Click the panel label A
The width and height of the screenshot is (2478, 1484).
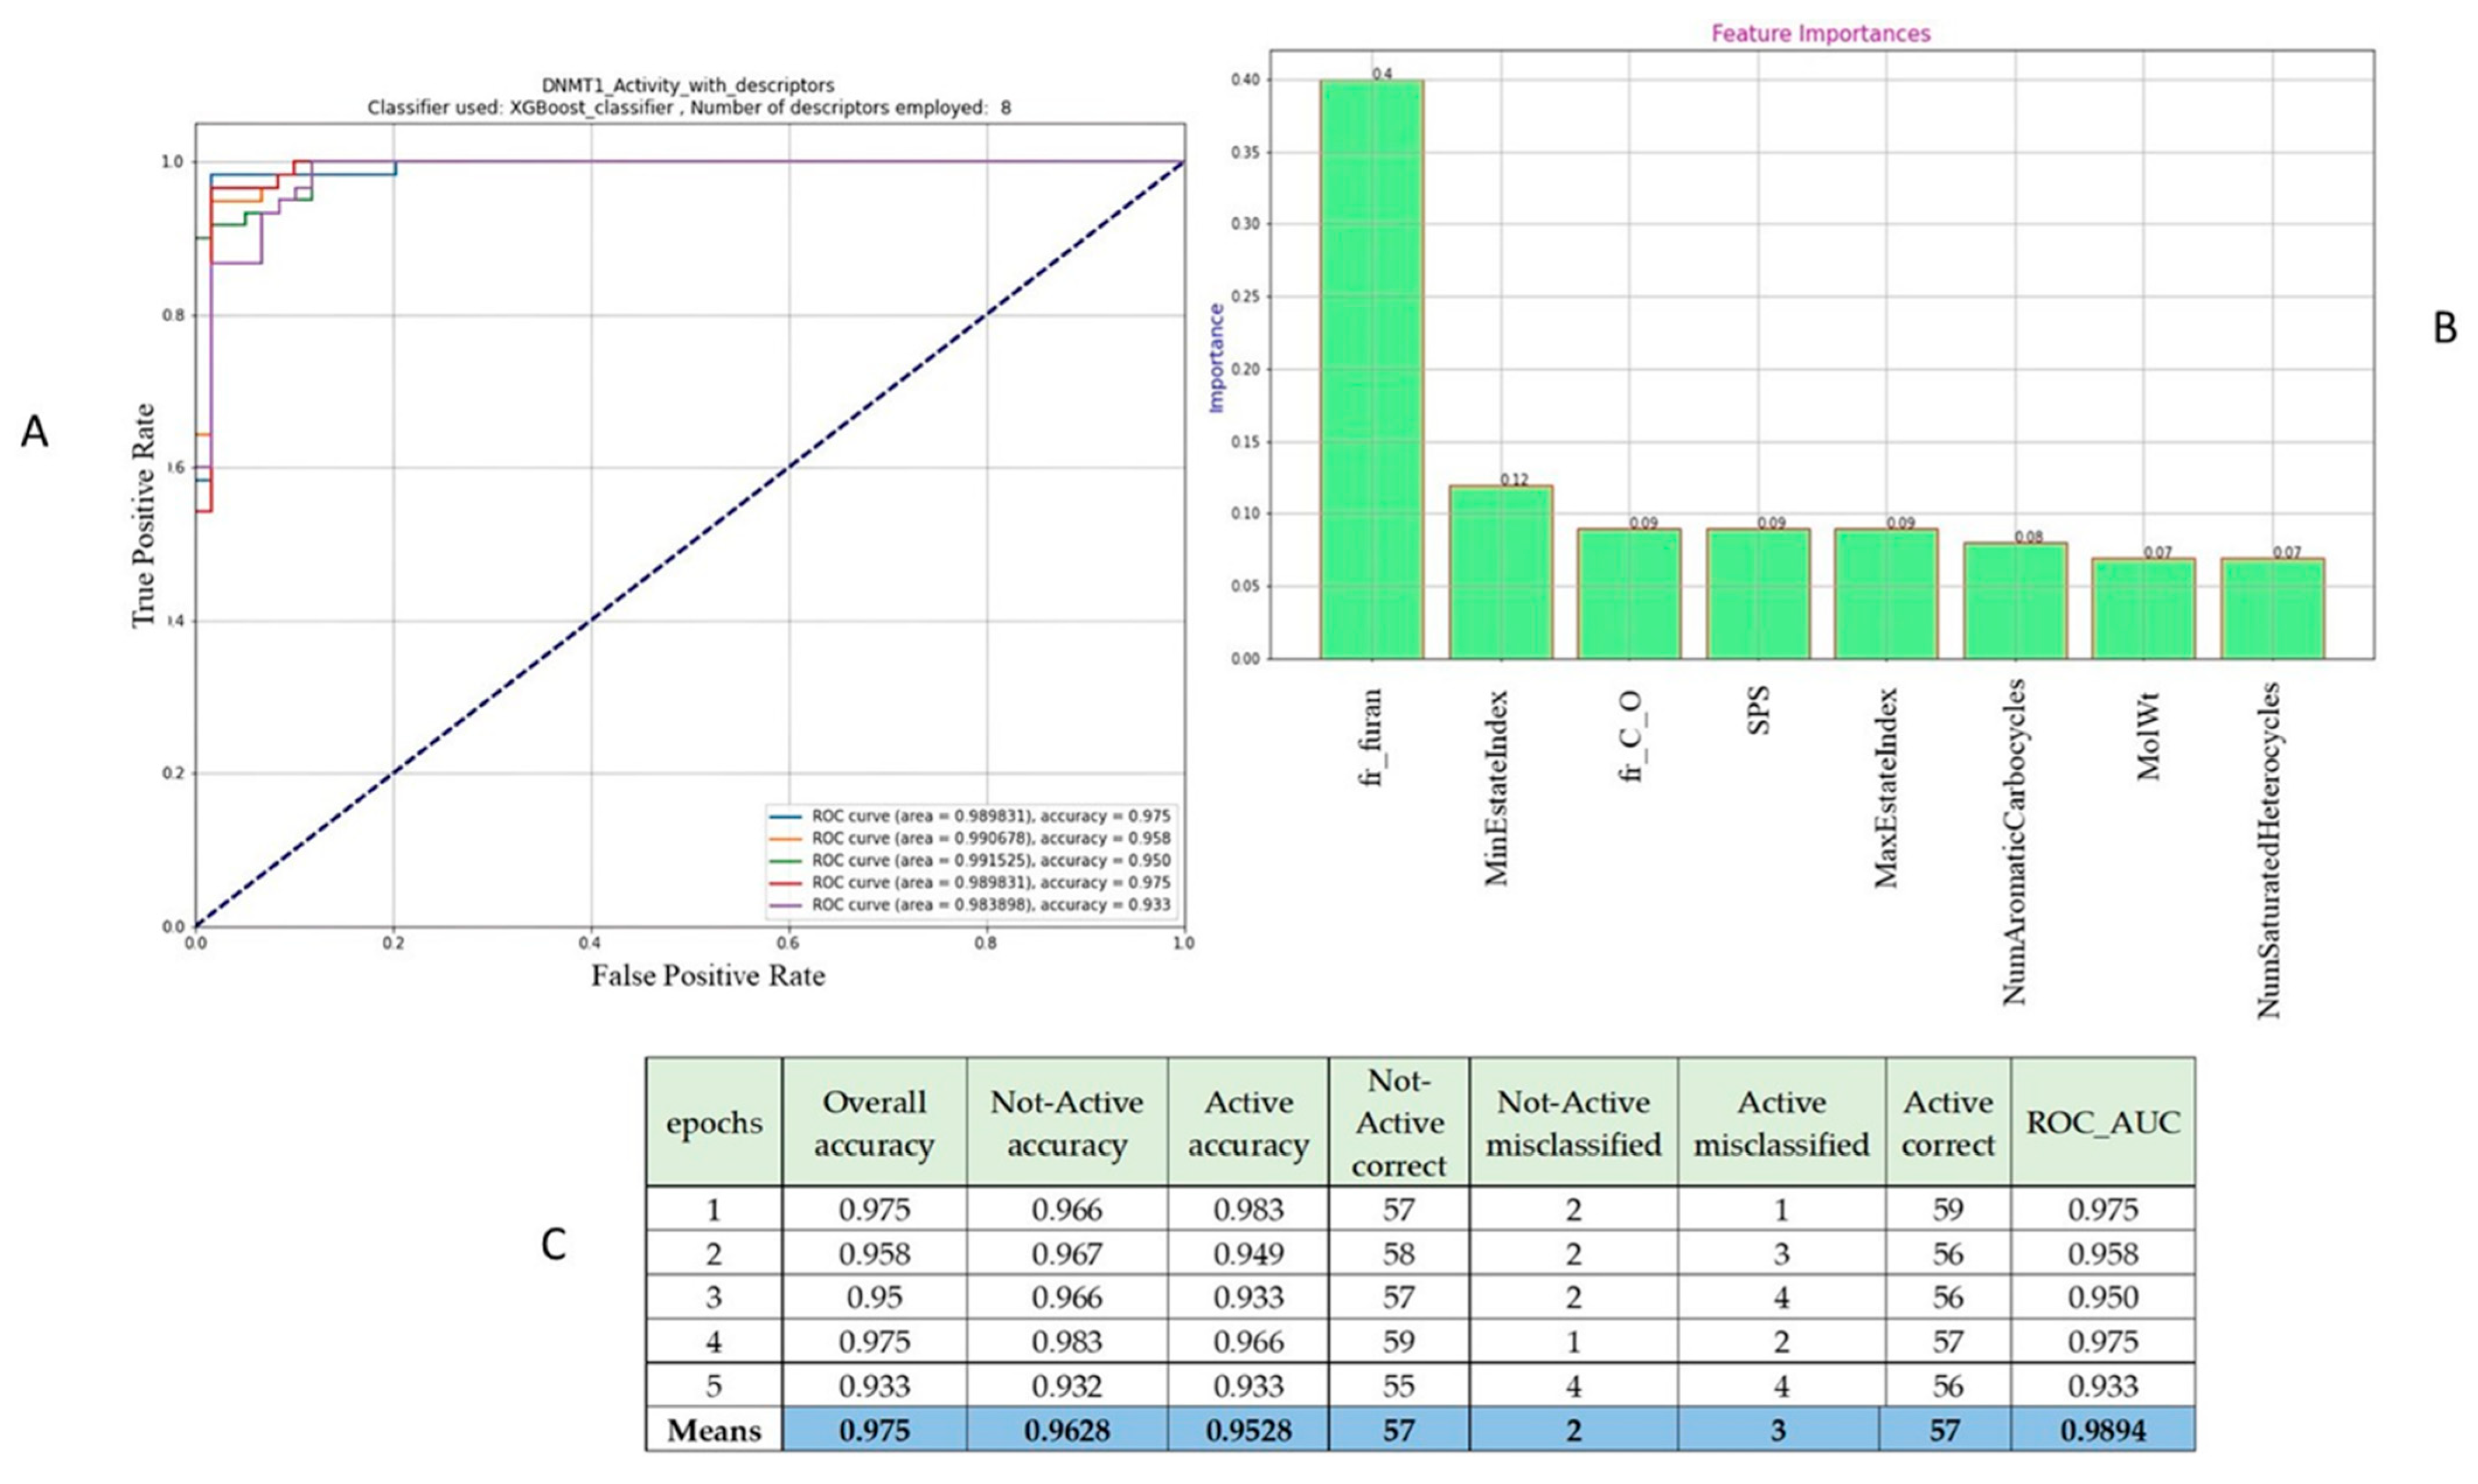pyautogui.click(x=34, y=432)
